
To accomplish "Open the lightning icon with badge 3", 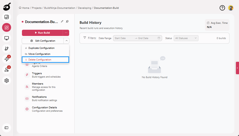I will 6,59.
